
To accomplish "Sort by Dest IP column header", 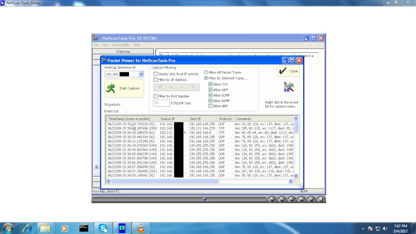I will [201, 119].
